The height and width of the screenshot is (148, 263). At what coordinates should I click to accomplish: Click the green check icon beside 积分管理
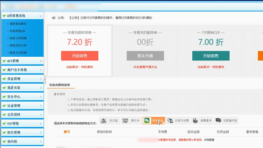pos(4,132)
